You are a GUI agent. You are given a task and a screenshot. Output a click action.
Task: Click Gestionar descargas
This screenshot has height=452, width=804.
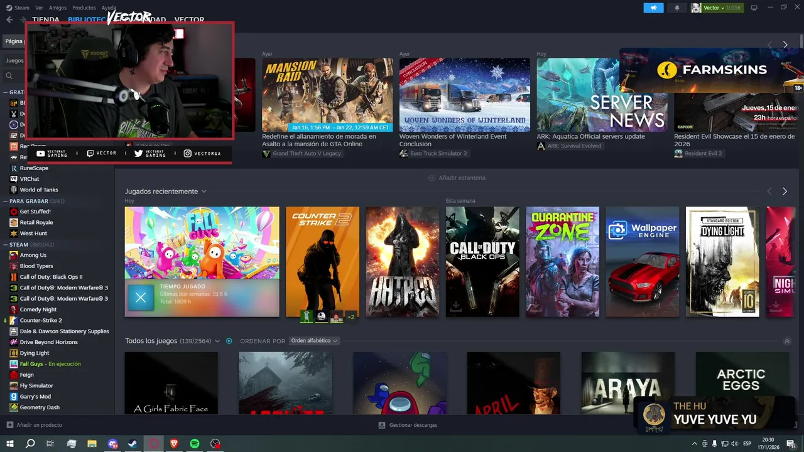[x=408, y=425]
